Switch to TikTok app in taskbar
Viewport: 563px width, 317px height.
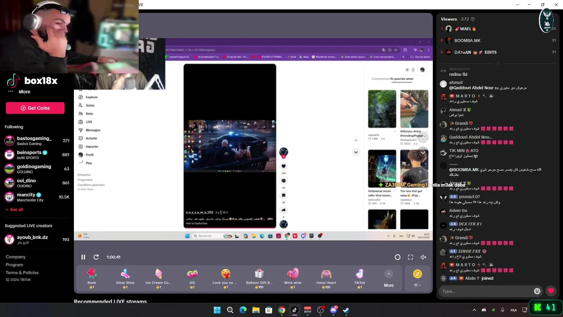click(294, 310)
